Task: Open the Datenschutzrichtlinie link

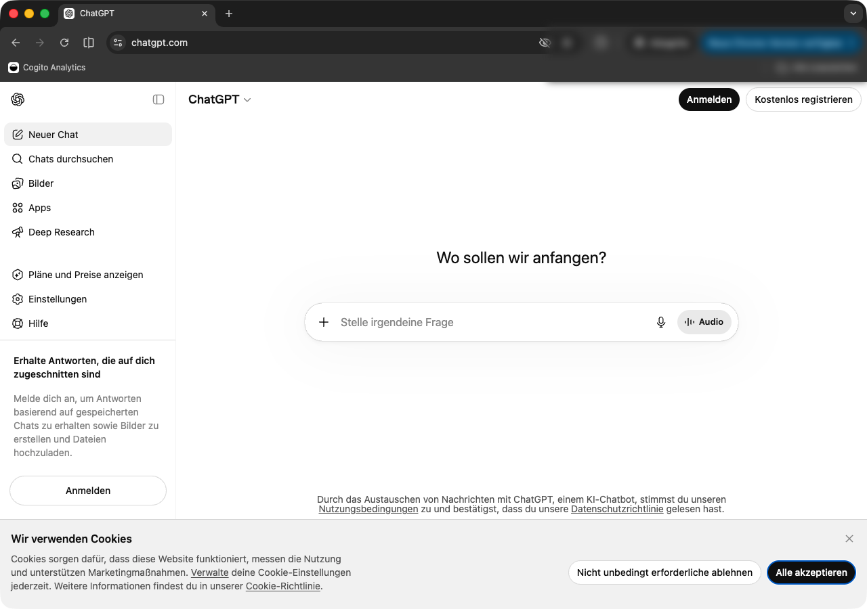Action: click(617, 509)
